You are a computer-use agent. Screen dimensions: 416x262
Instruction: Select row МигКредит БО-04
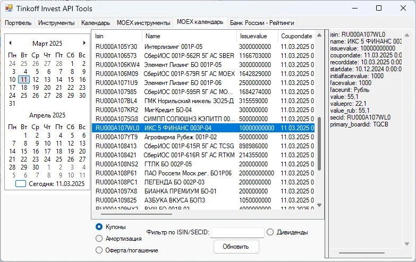[203, 110]
